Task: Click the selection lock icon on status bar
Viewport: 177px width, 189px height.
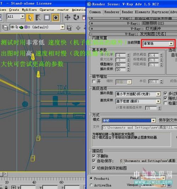Action: pyautogui.click(x=6, y=188)
